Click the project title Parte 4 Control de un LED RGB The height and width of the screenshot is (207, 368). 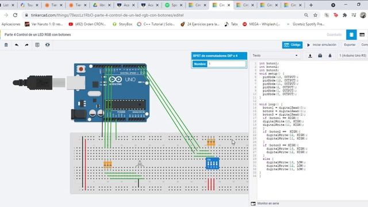tap(37, 34)
